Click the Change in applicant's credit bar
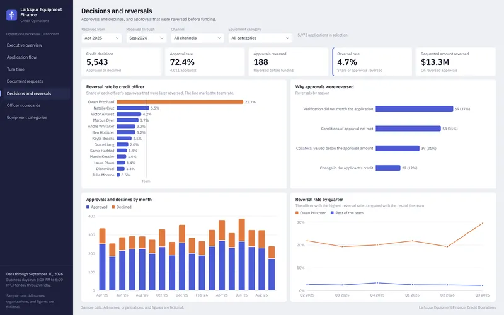This screenshot has width=504, height=315. pyautogui.click(x=388, y=168)
